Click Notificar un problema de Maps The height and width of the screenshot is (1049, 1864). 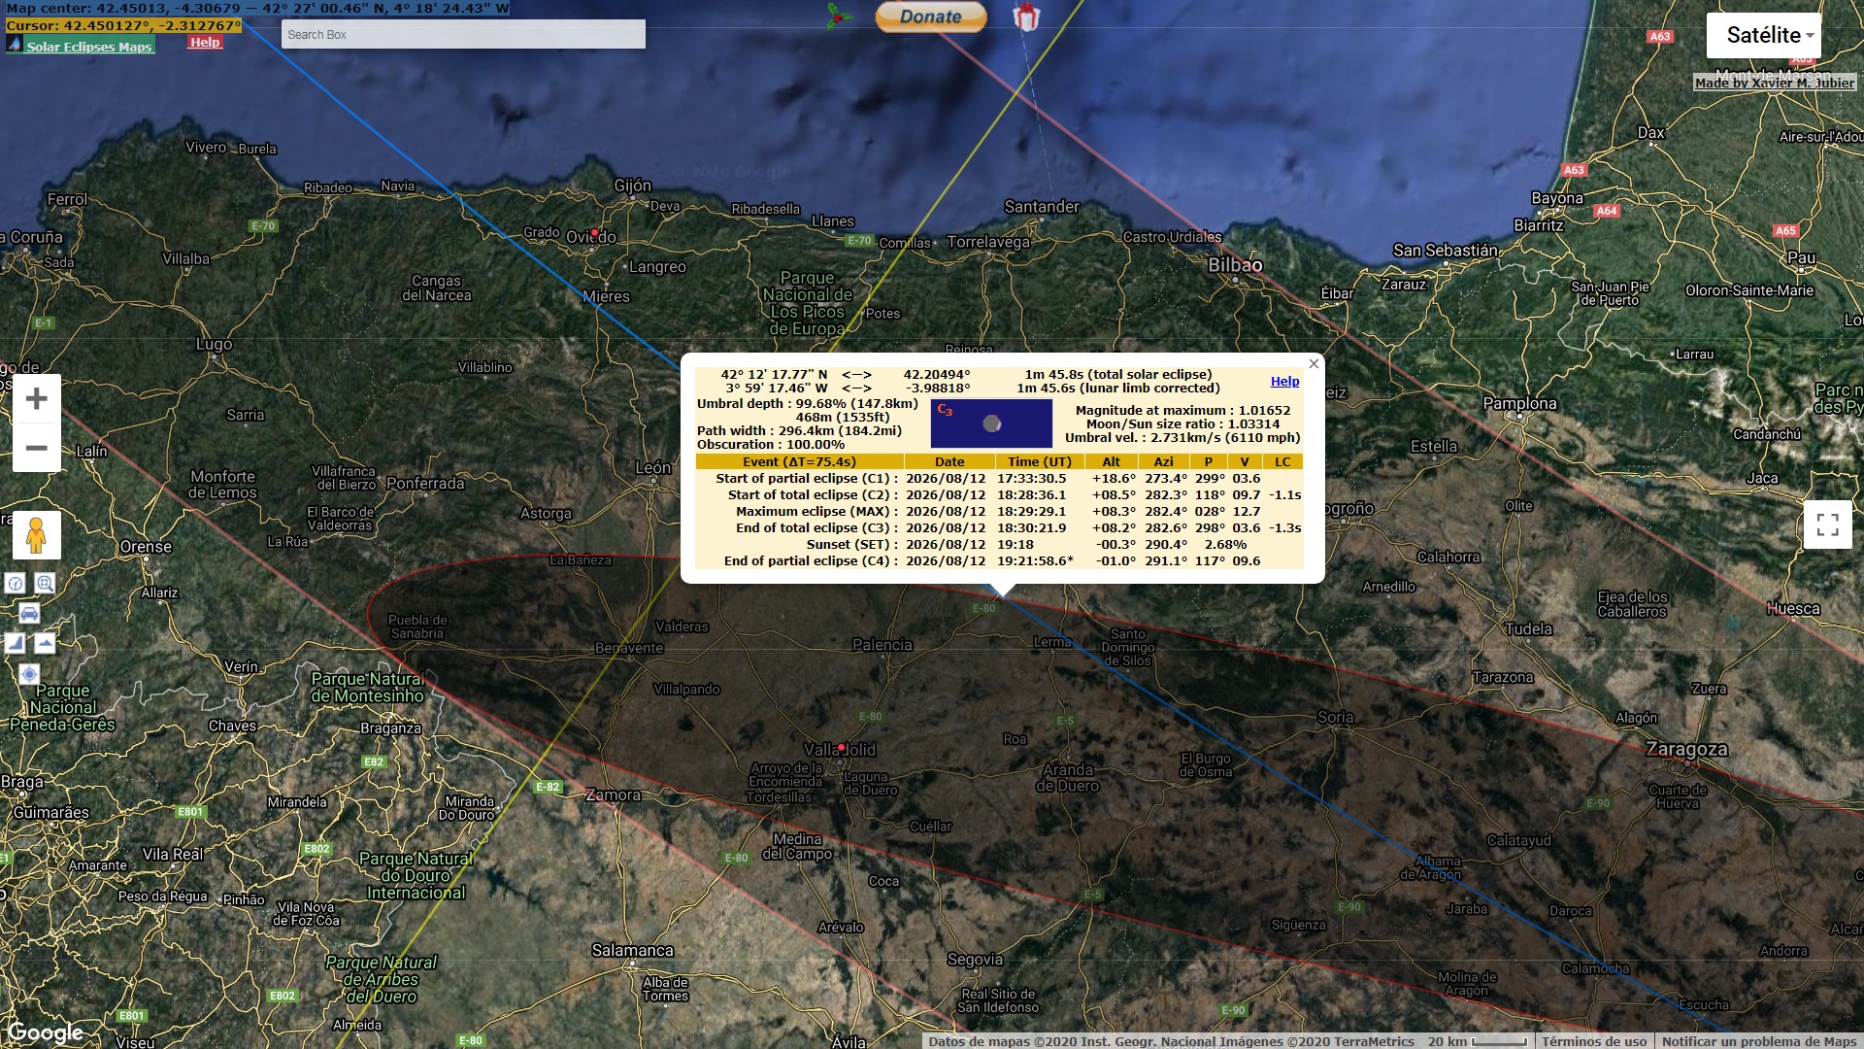coord(1759,1041)
